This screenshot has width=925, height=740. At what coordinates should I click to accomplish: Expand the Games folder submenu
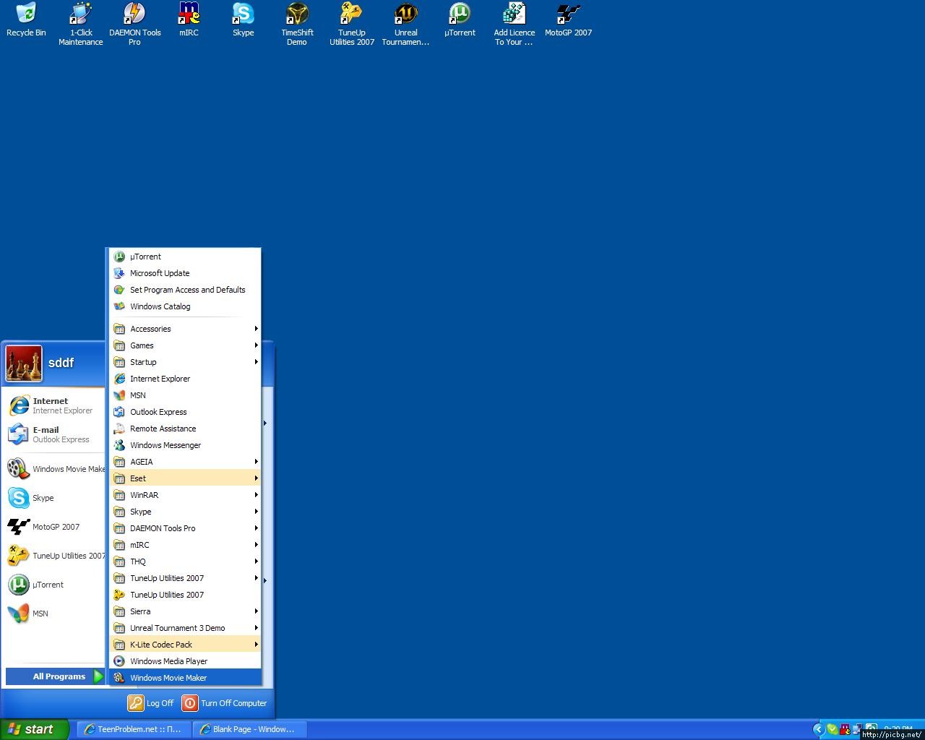(185, 345)
